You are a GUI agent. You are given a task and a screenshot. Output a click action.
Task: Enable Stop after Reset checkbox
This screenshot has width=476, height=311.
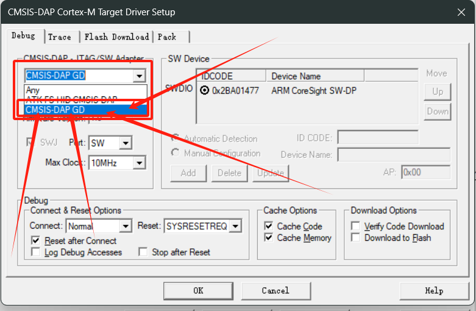pos(143,252)
